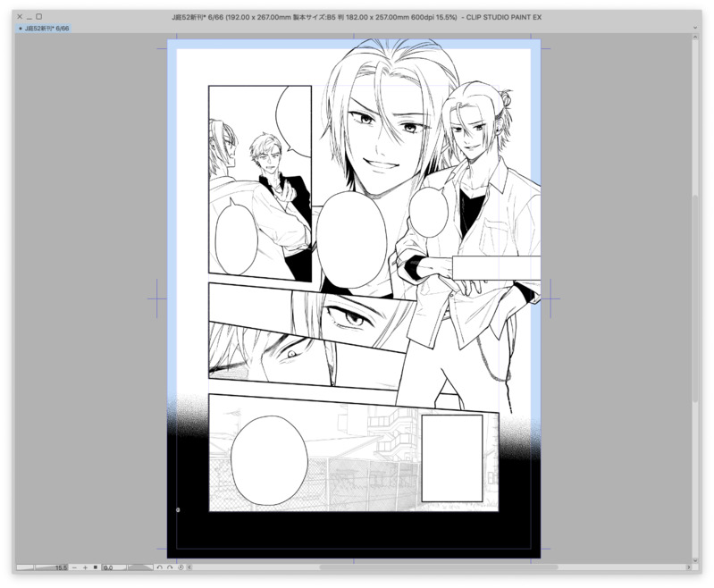The height and width of the screenshot is (588, 714).
Task: Minimize the canvas window
Action: pos(29,17)
